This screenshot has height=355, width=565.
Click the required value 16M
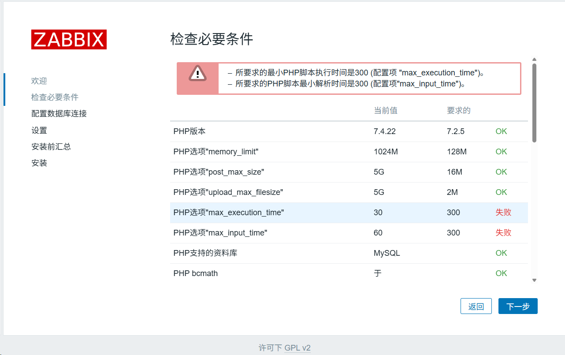[454, 172]
